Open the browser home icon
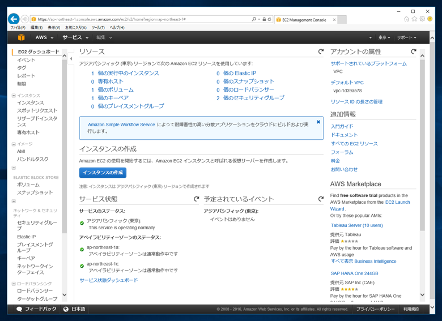 coord(406,19)
